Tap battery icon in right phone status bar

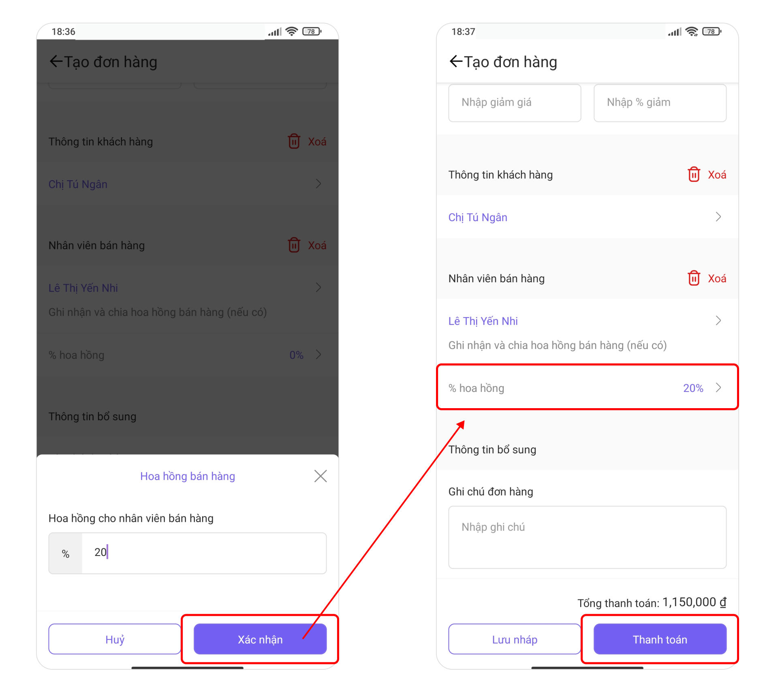coord(712,32)
